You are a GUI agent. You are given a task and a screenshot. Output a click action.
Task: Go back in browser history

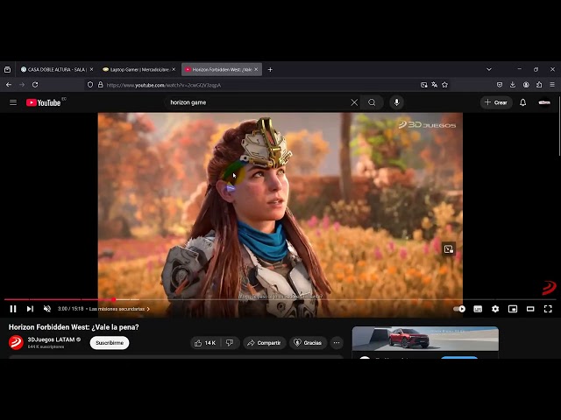pyautogui.click(x=9, y=85)
